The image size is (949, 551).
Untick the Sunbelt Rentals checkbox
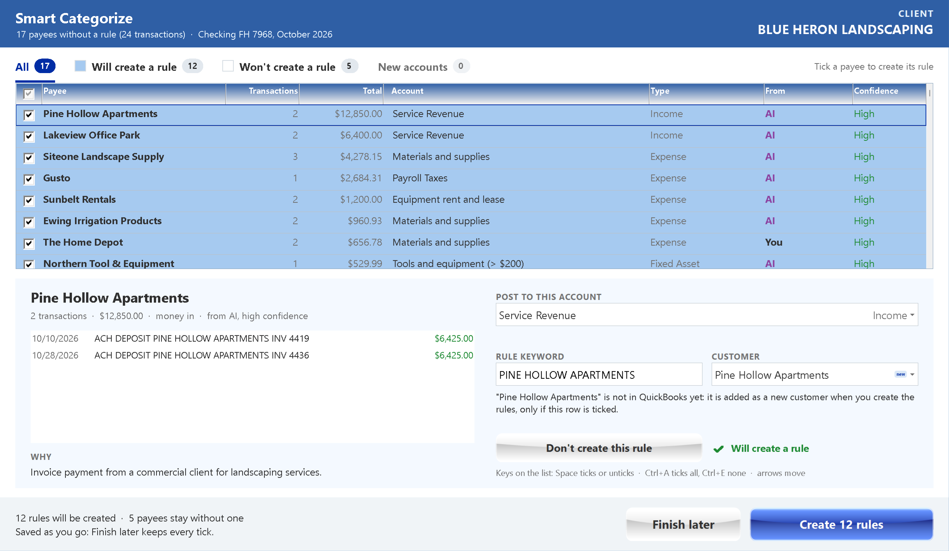29,201
